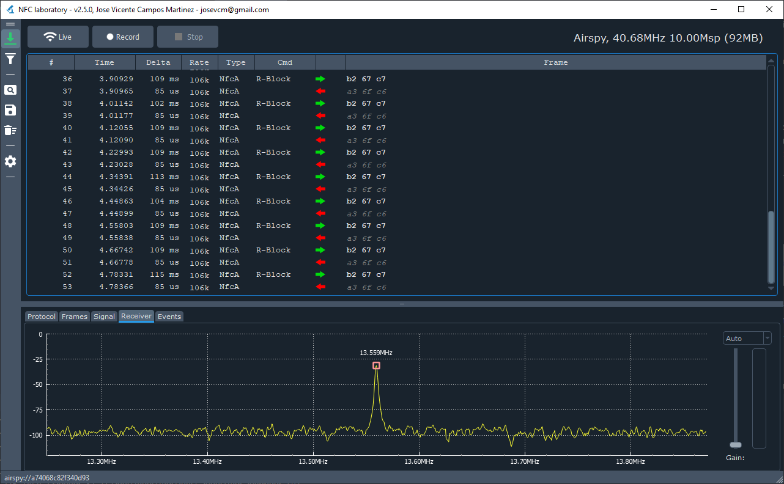This screenshot has height=484, width=784.
Task: Click the hamburger menu icon in sidebar
Action: click(10, 24)
